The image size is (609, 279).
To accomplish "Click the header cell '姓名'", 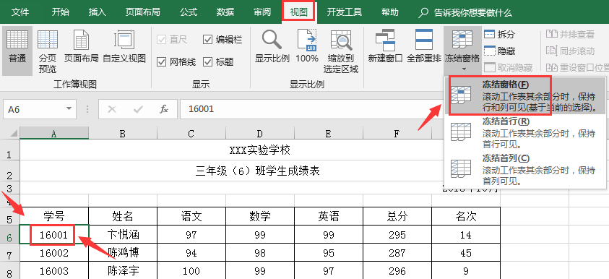I will pyautogui.click(x=123, y=216).
